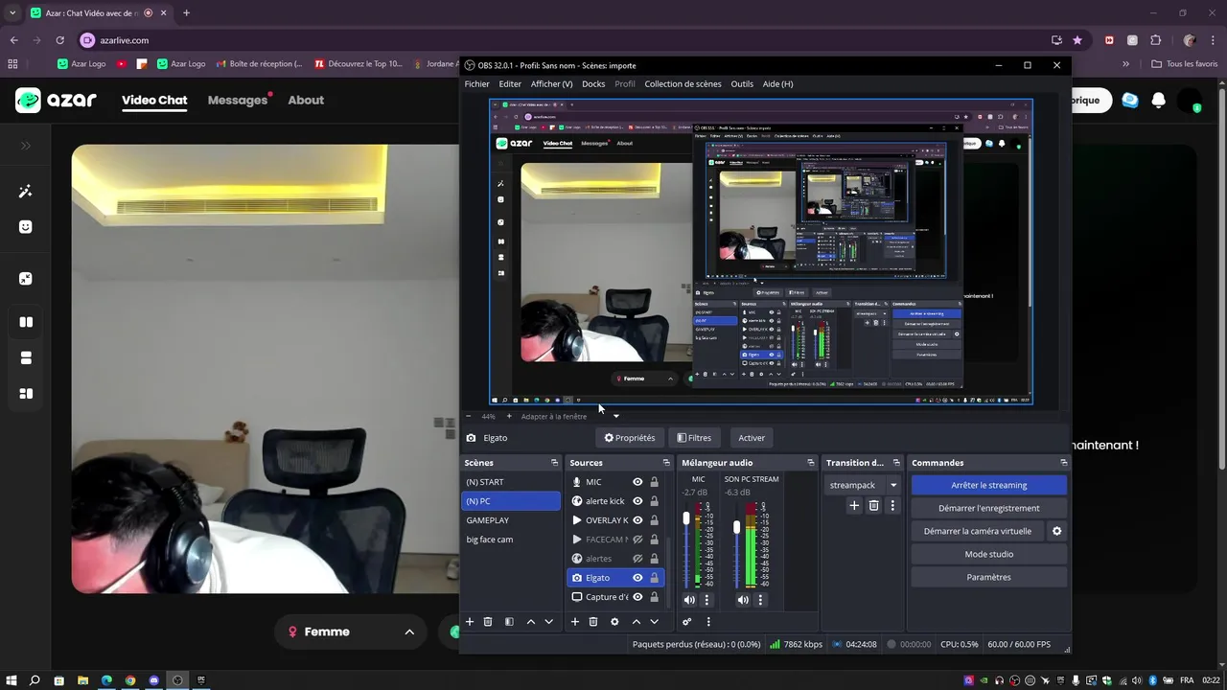Move the selected scene down
The image size is (1227, 690).
tap(549, 622)
